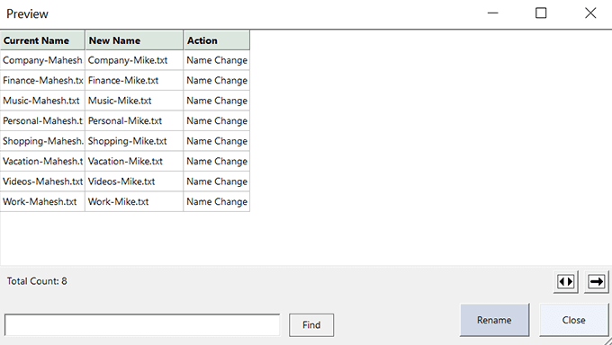The image size is (612, 345).
Task: Click the search text field
Action: (142, 324)
